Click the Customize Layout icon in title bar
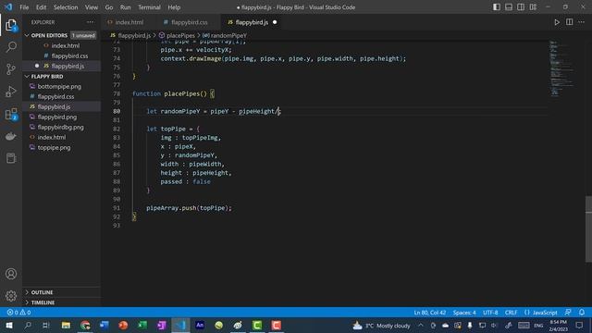592x333 pixels. coord(533,7)
